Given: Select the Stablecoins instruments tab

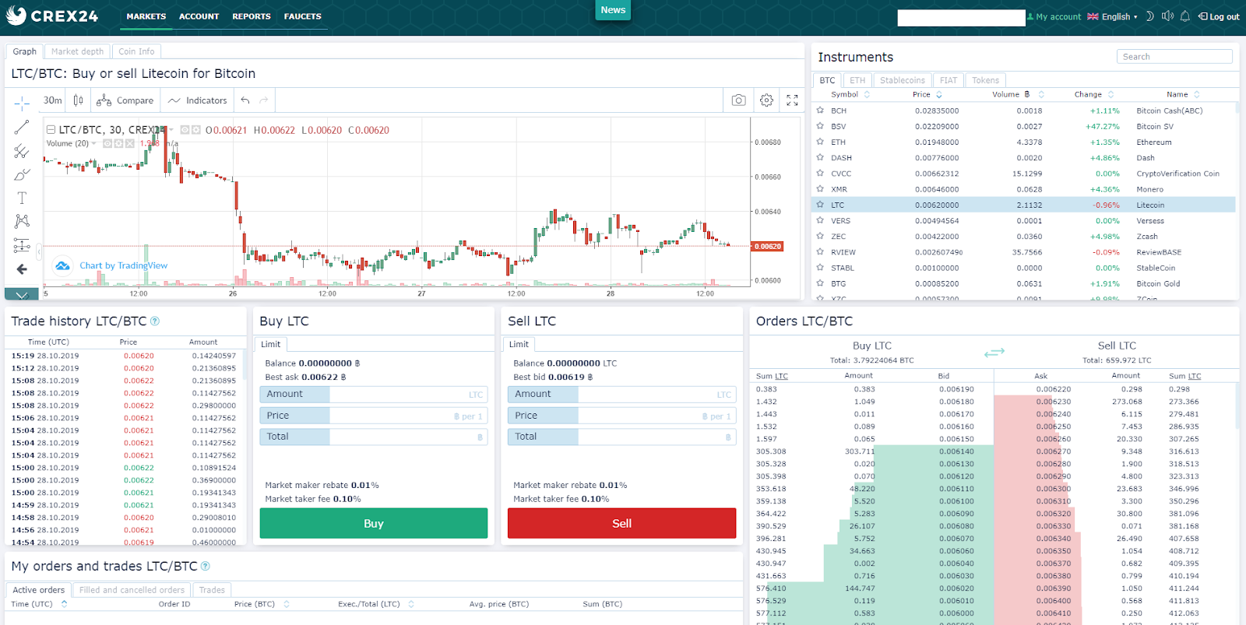Looking at the screenshot, I should click(x=903, y=80).
